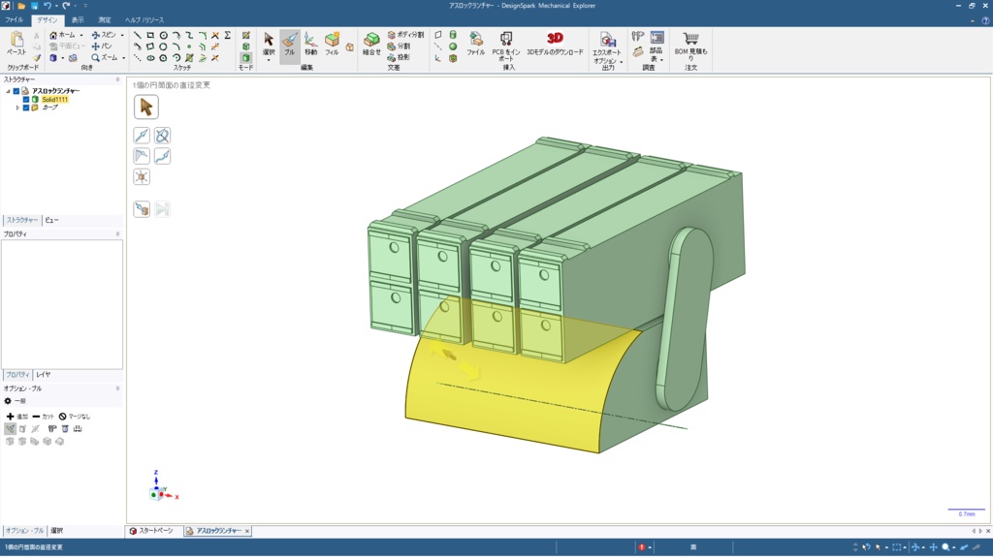The width and height of the screenshot is (993, 558).
Task: Click the Cylinder insert icon in ribbon
Action: pos(453,35)
